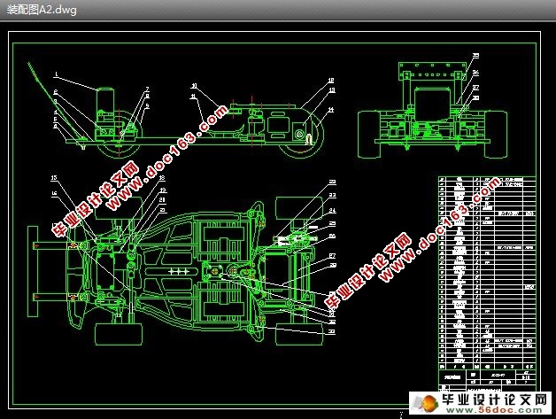This screenshot has width=556, height=419.
Task: Select callout number 9 near front wheel
Action: coord(148,105)
